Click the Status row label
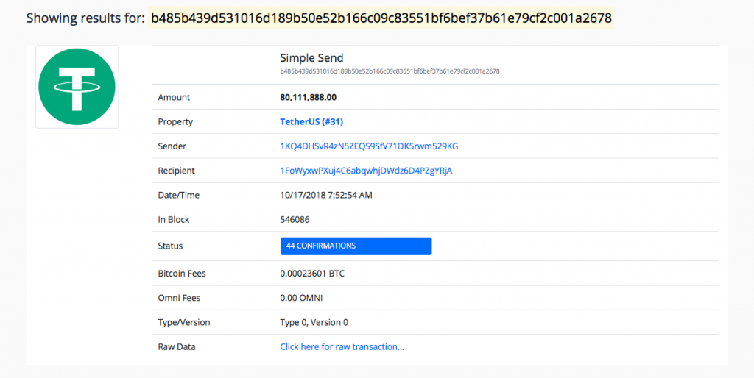Image resolution: width=754 pixels, height=378 pixels. coord(170,246)
